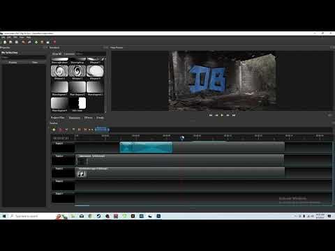Screen dimensions: 335x251
Task: Adjust the blue timeline zoom slider
Action: pos(102,130)
